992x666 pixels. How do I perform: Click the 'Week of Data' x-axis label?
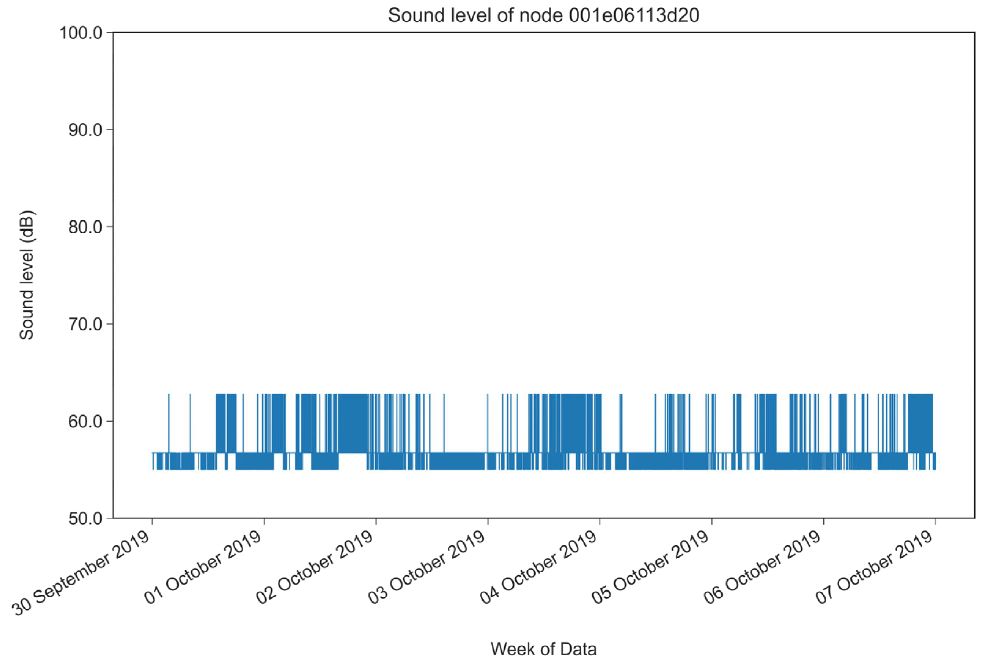point(543,648)
